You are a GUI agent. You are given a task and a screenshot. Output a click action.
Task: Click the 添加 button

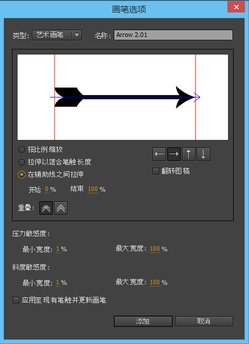click(143, 321)
